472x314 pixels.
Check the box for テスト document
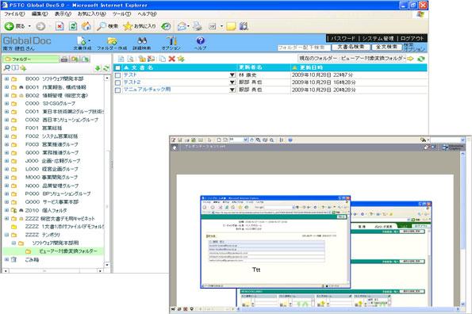[117, 75]
